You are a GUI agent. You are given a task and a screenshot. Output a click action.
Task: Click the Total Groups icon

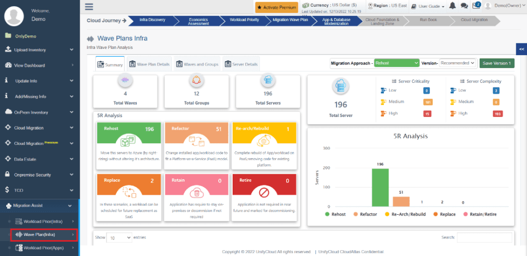pyautogui.click(x=196, y=80)
